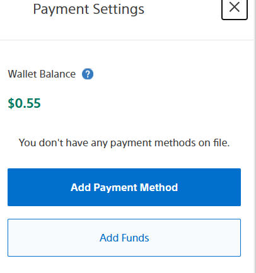Click the X in the top corner

[235, 8]
